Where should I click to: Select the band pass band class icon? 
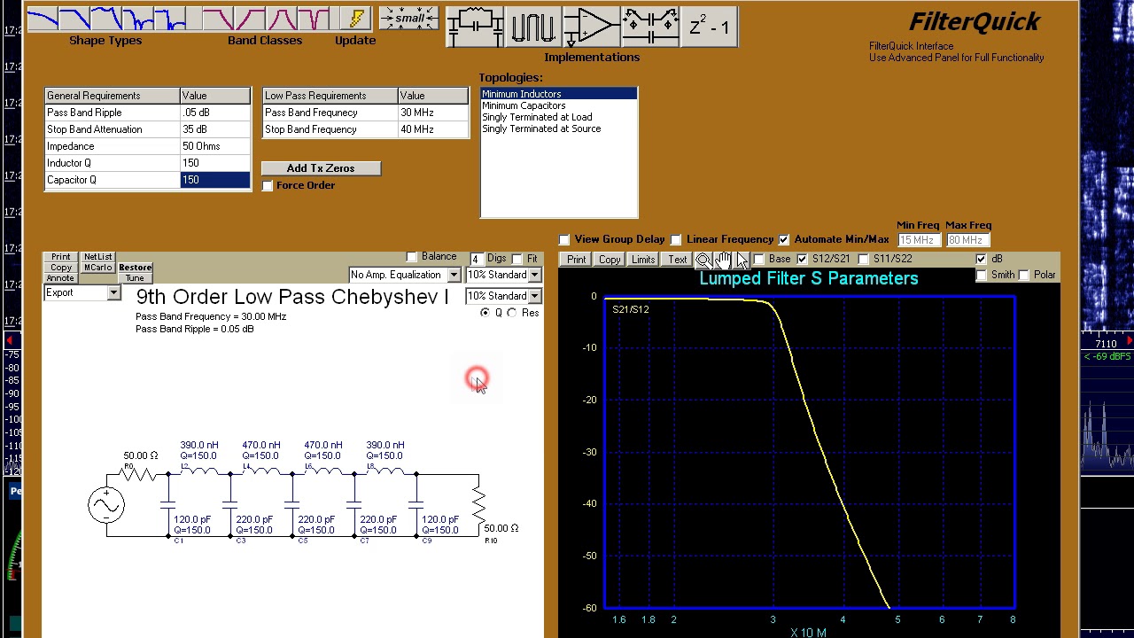click(283, 18)
